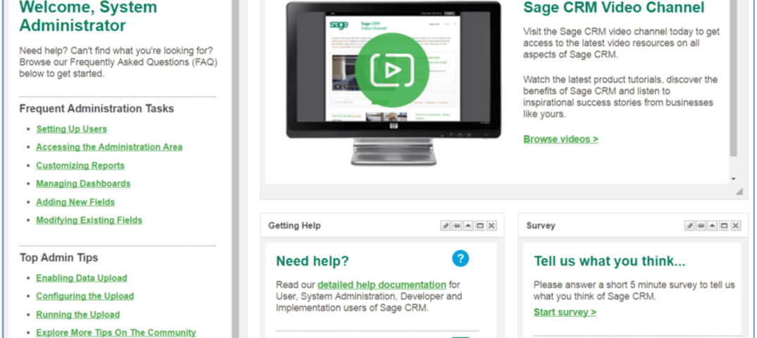757x338 pixels.
Task: Open the Managing Dashboards link
Action: pos(83,184)
